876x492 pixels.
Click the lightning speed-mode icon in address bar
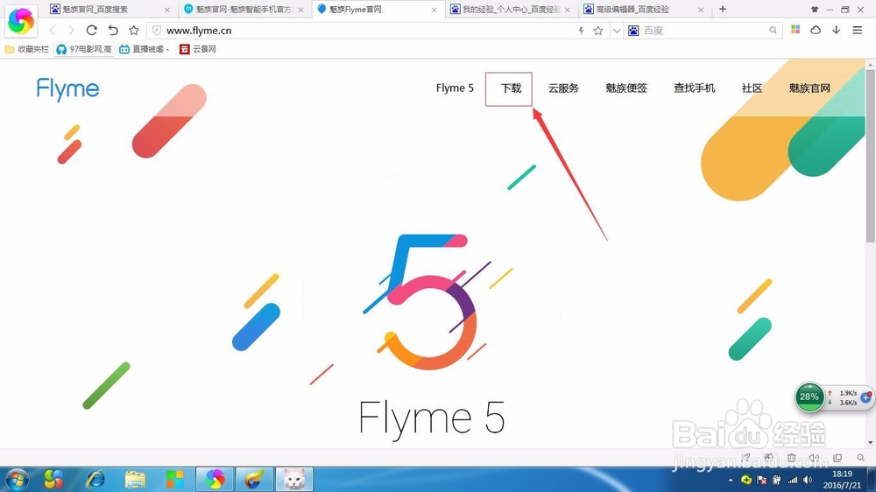tap(581, 31)
